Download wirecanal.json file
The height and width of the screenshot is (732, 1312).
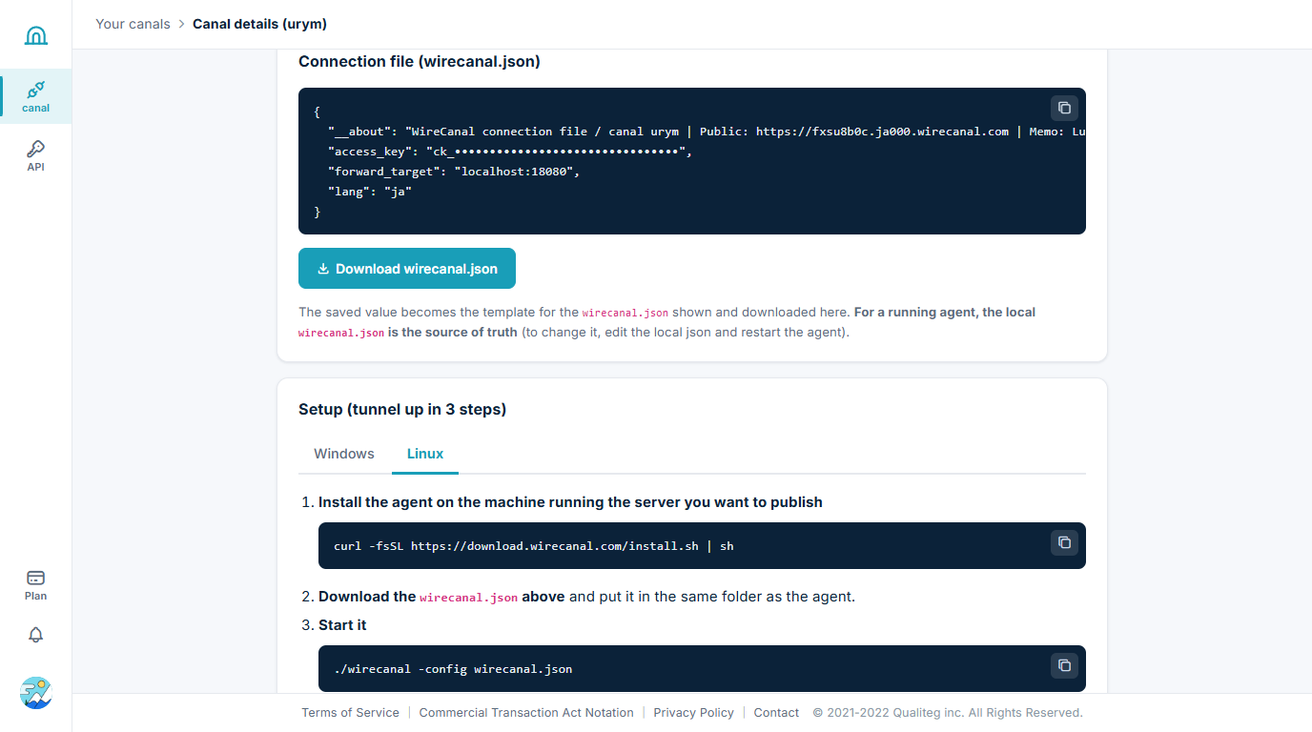(x=407, y=269)
